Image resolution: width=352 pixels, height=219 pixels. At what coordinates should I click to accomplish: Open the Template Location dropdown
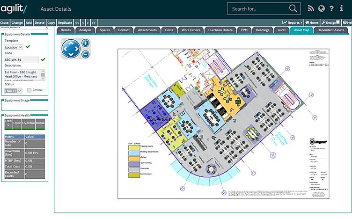pos(13,47)
